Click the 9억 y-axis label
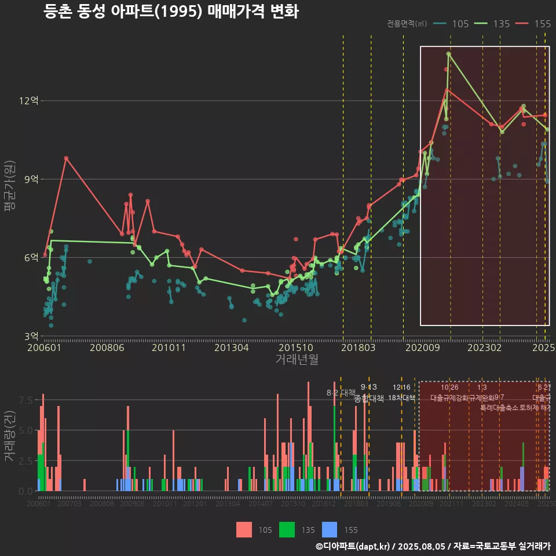556x556 pixels. (x=31, y=179)
